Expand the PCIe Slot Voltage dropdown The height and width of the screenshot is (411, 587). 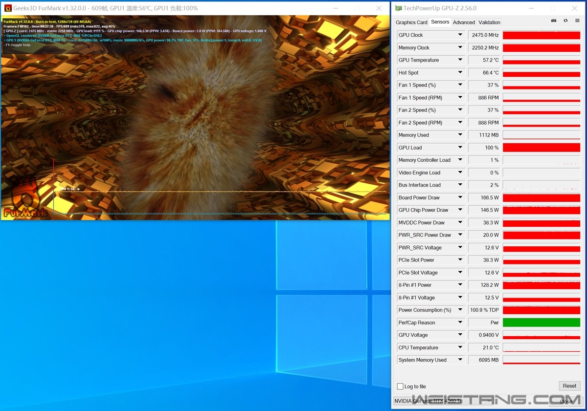[460, 272]
